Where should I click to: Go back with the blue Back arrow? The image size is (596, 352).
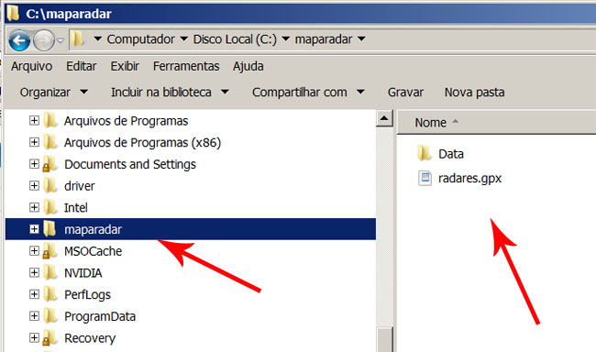click(19, 40)
